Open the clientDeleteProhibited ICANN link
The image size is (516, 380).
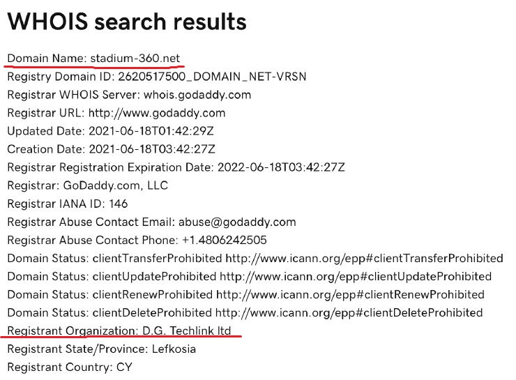tap(349, 312)
